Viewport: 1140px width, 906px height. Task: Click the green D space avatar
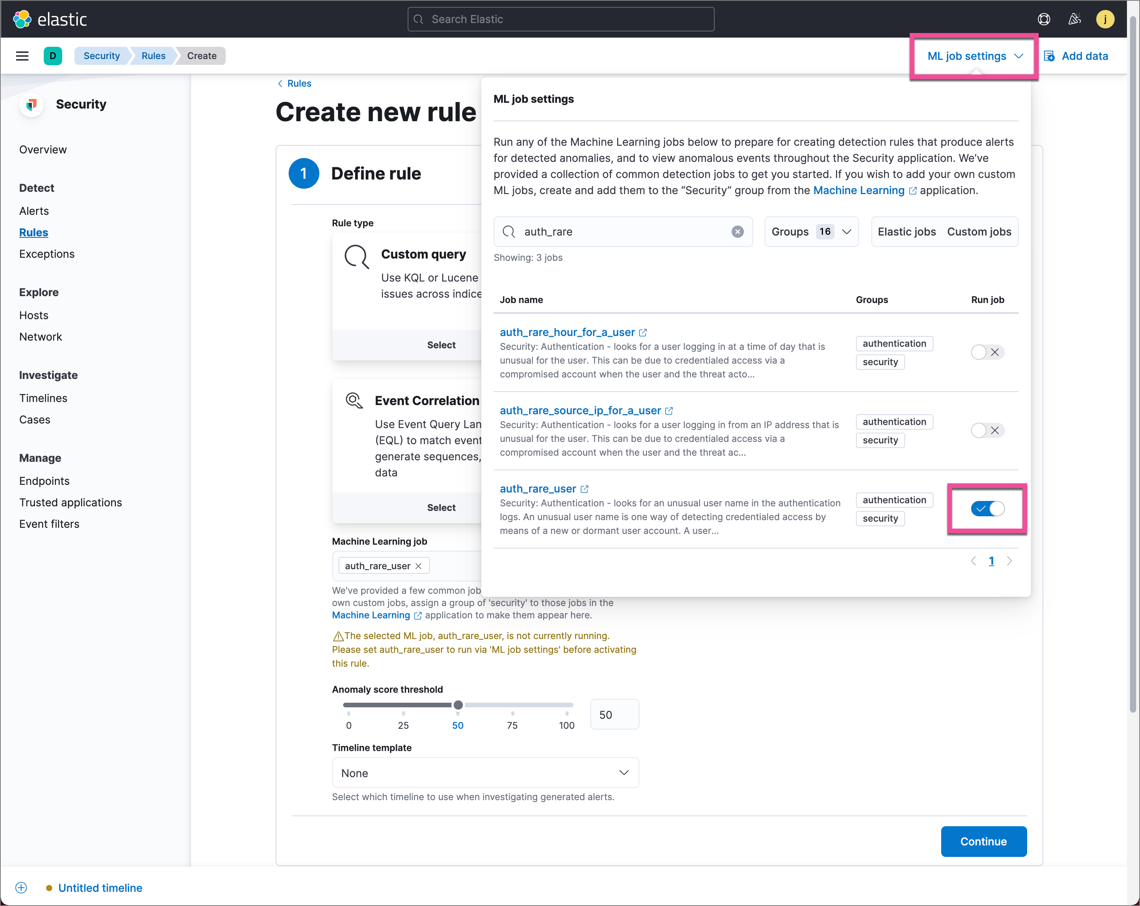click(x=52, y=56)
